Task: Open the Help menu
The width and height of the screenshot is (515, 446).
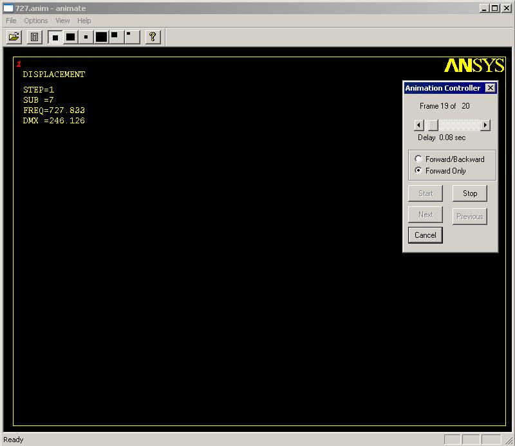Action: [84, 21]
